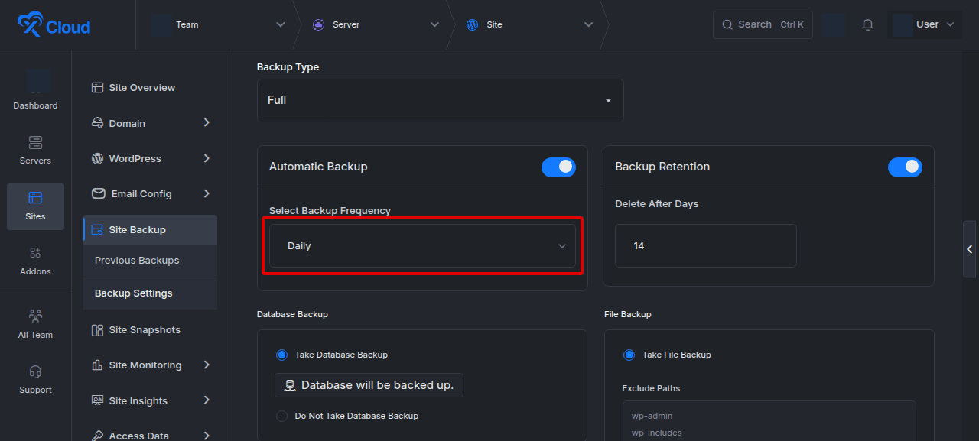Expand the WordPress submenu chevron
Screen dimensions: 979x441
pos(207,158)
